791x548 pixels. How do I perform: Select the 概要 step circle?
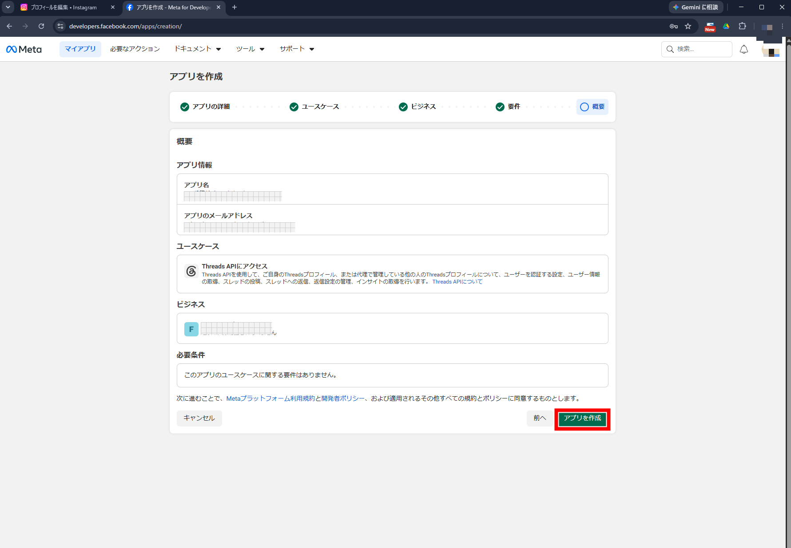584,107
